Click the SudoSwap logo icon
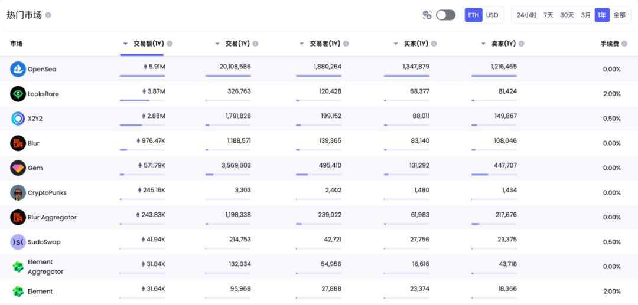This screenshot has height=305, width=638. [18, 242]
